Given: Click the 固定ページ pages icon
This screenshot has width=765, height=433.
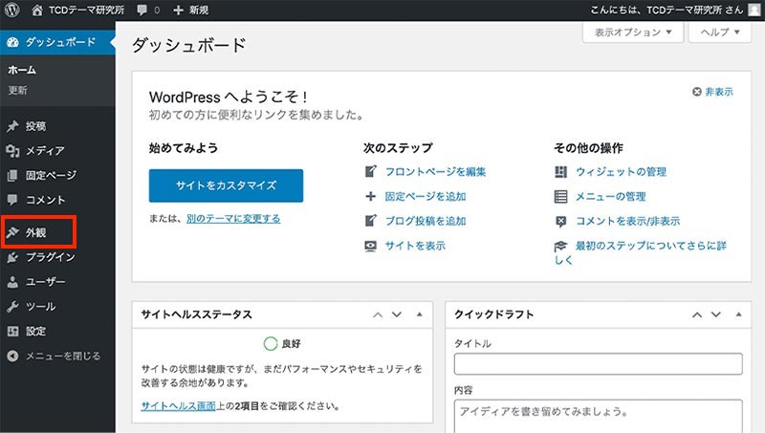Looking at the screenshot, I should pyautogui.click(x=12, y=175).
